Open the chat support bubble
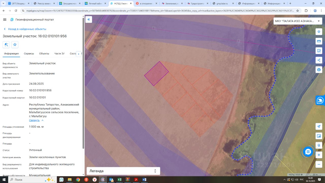Screen dimensions: 325x183 [308, 152]
